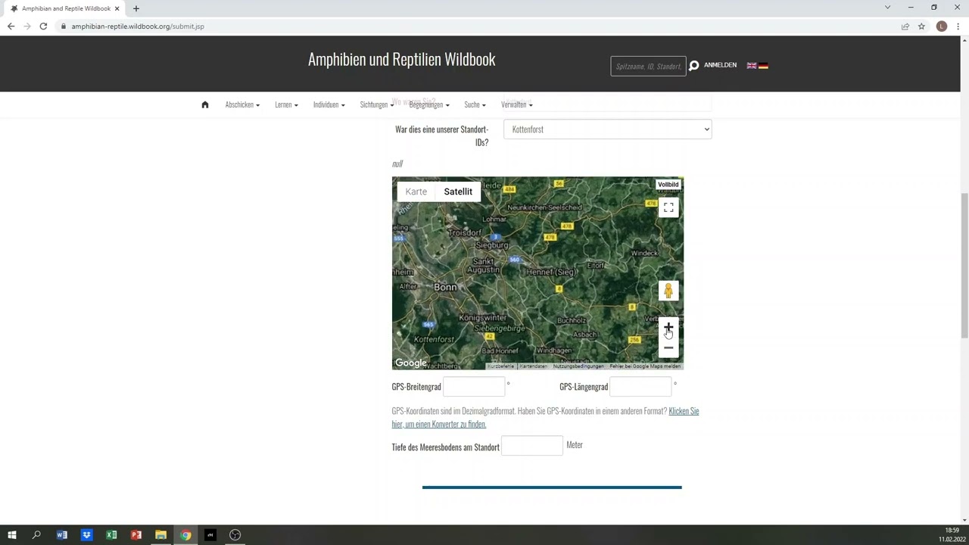Viewport: 969px width, 545px height.
Task: Focus the Tiefe des Meeresbodens input field
Action: [532, 446]
